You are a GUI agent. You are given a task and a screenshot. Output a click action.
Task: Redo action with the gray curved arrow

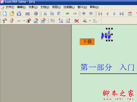click(75, 14)
